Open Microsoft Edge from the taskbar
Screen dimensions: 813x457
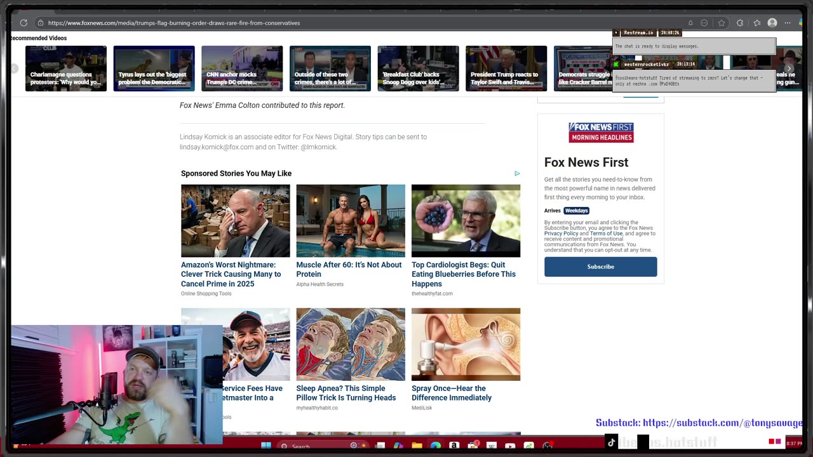coord(435,446)
